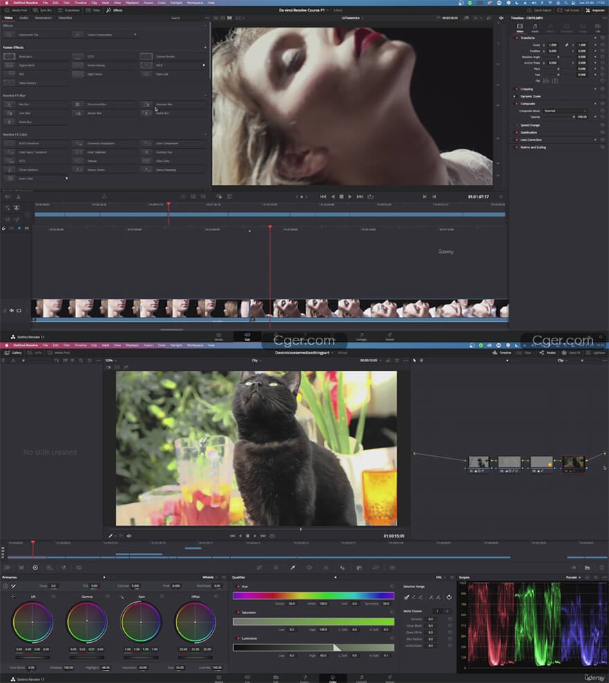Open Scopes palette icon on right toolbar
The image size is (609, 683).
pyautogui.click(x=588, y=567)
